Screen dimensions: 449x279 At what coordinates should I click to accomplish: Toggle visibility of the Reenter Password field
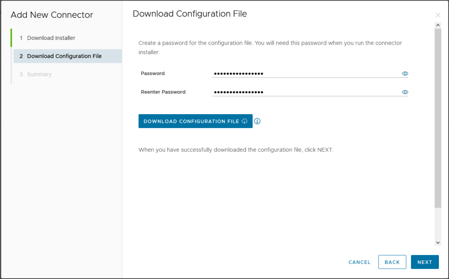coord(405,92)
